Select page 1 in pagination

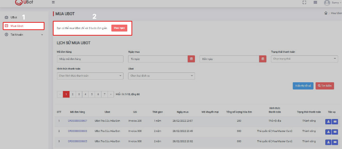(x=66, y=94)
